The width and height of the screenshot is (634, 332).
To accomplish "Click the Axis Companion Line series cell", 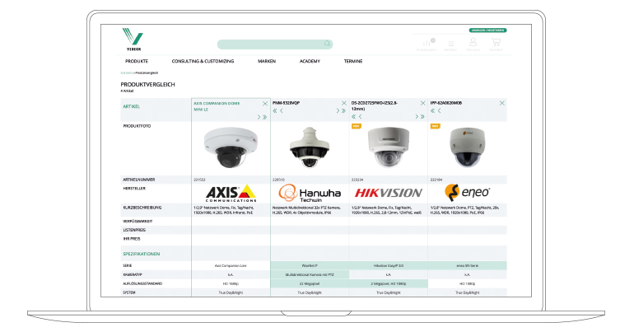I will coord(231,265).
